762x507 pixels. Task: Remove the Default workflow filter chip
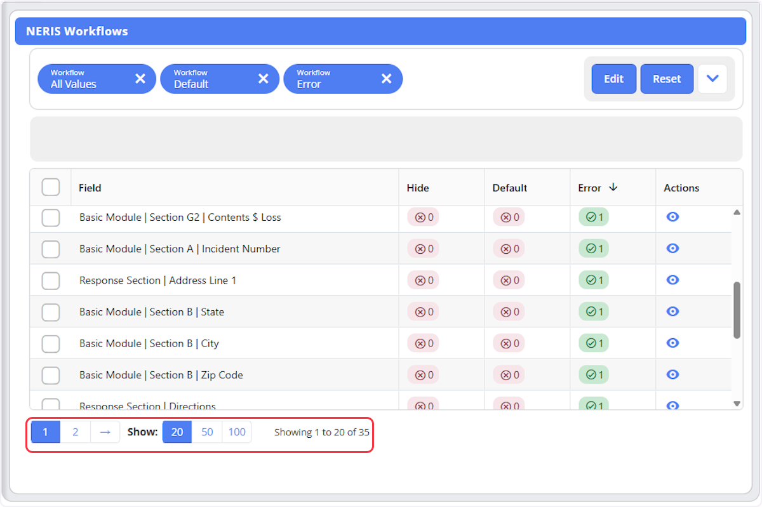[264, 79]
